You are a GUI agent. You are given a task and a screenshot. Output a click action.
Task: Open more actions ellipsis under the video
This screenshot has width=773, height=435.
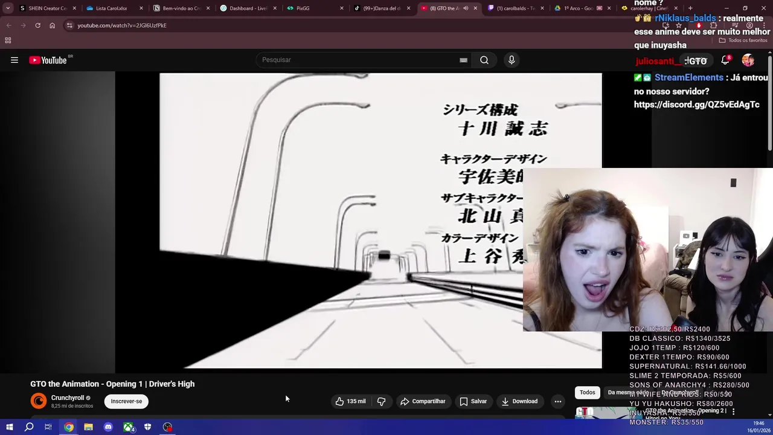coord(558,401)
